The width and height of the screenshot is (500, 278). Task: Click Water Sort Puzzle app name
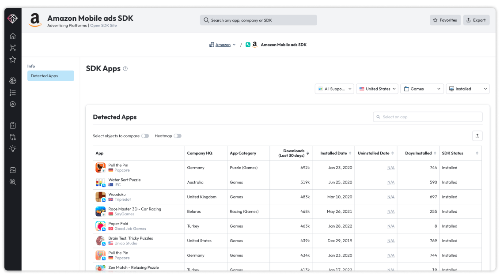[125, 180]
